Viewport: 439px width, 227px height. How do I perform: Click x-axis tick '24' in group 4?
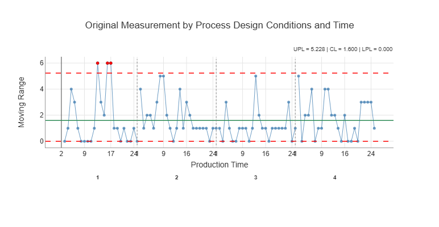tap(371, 153)
